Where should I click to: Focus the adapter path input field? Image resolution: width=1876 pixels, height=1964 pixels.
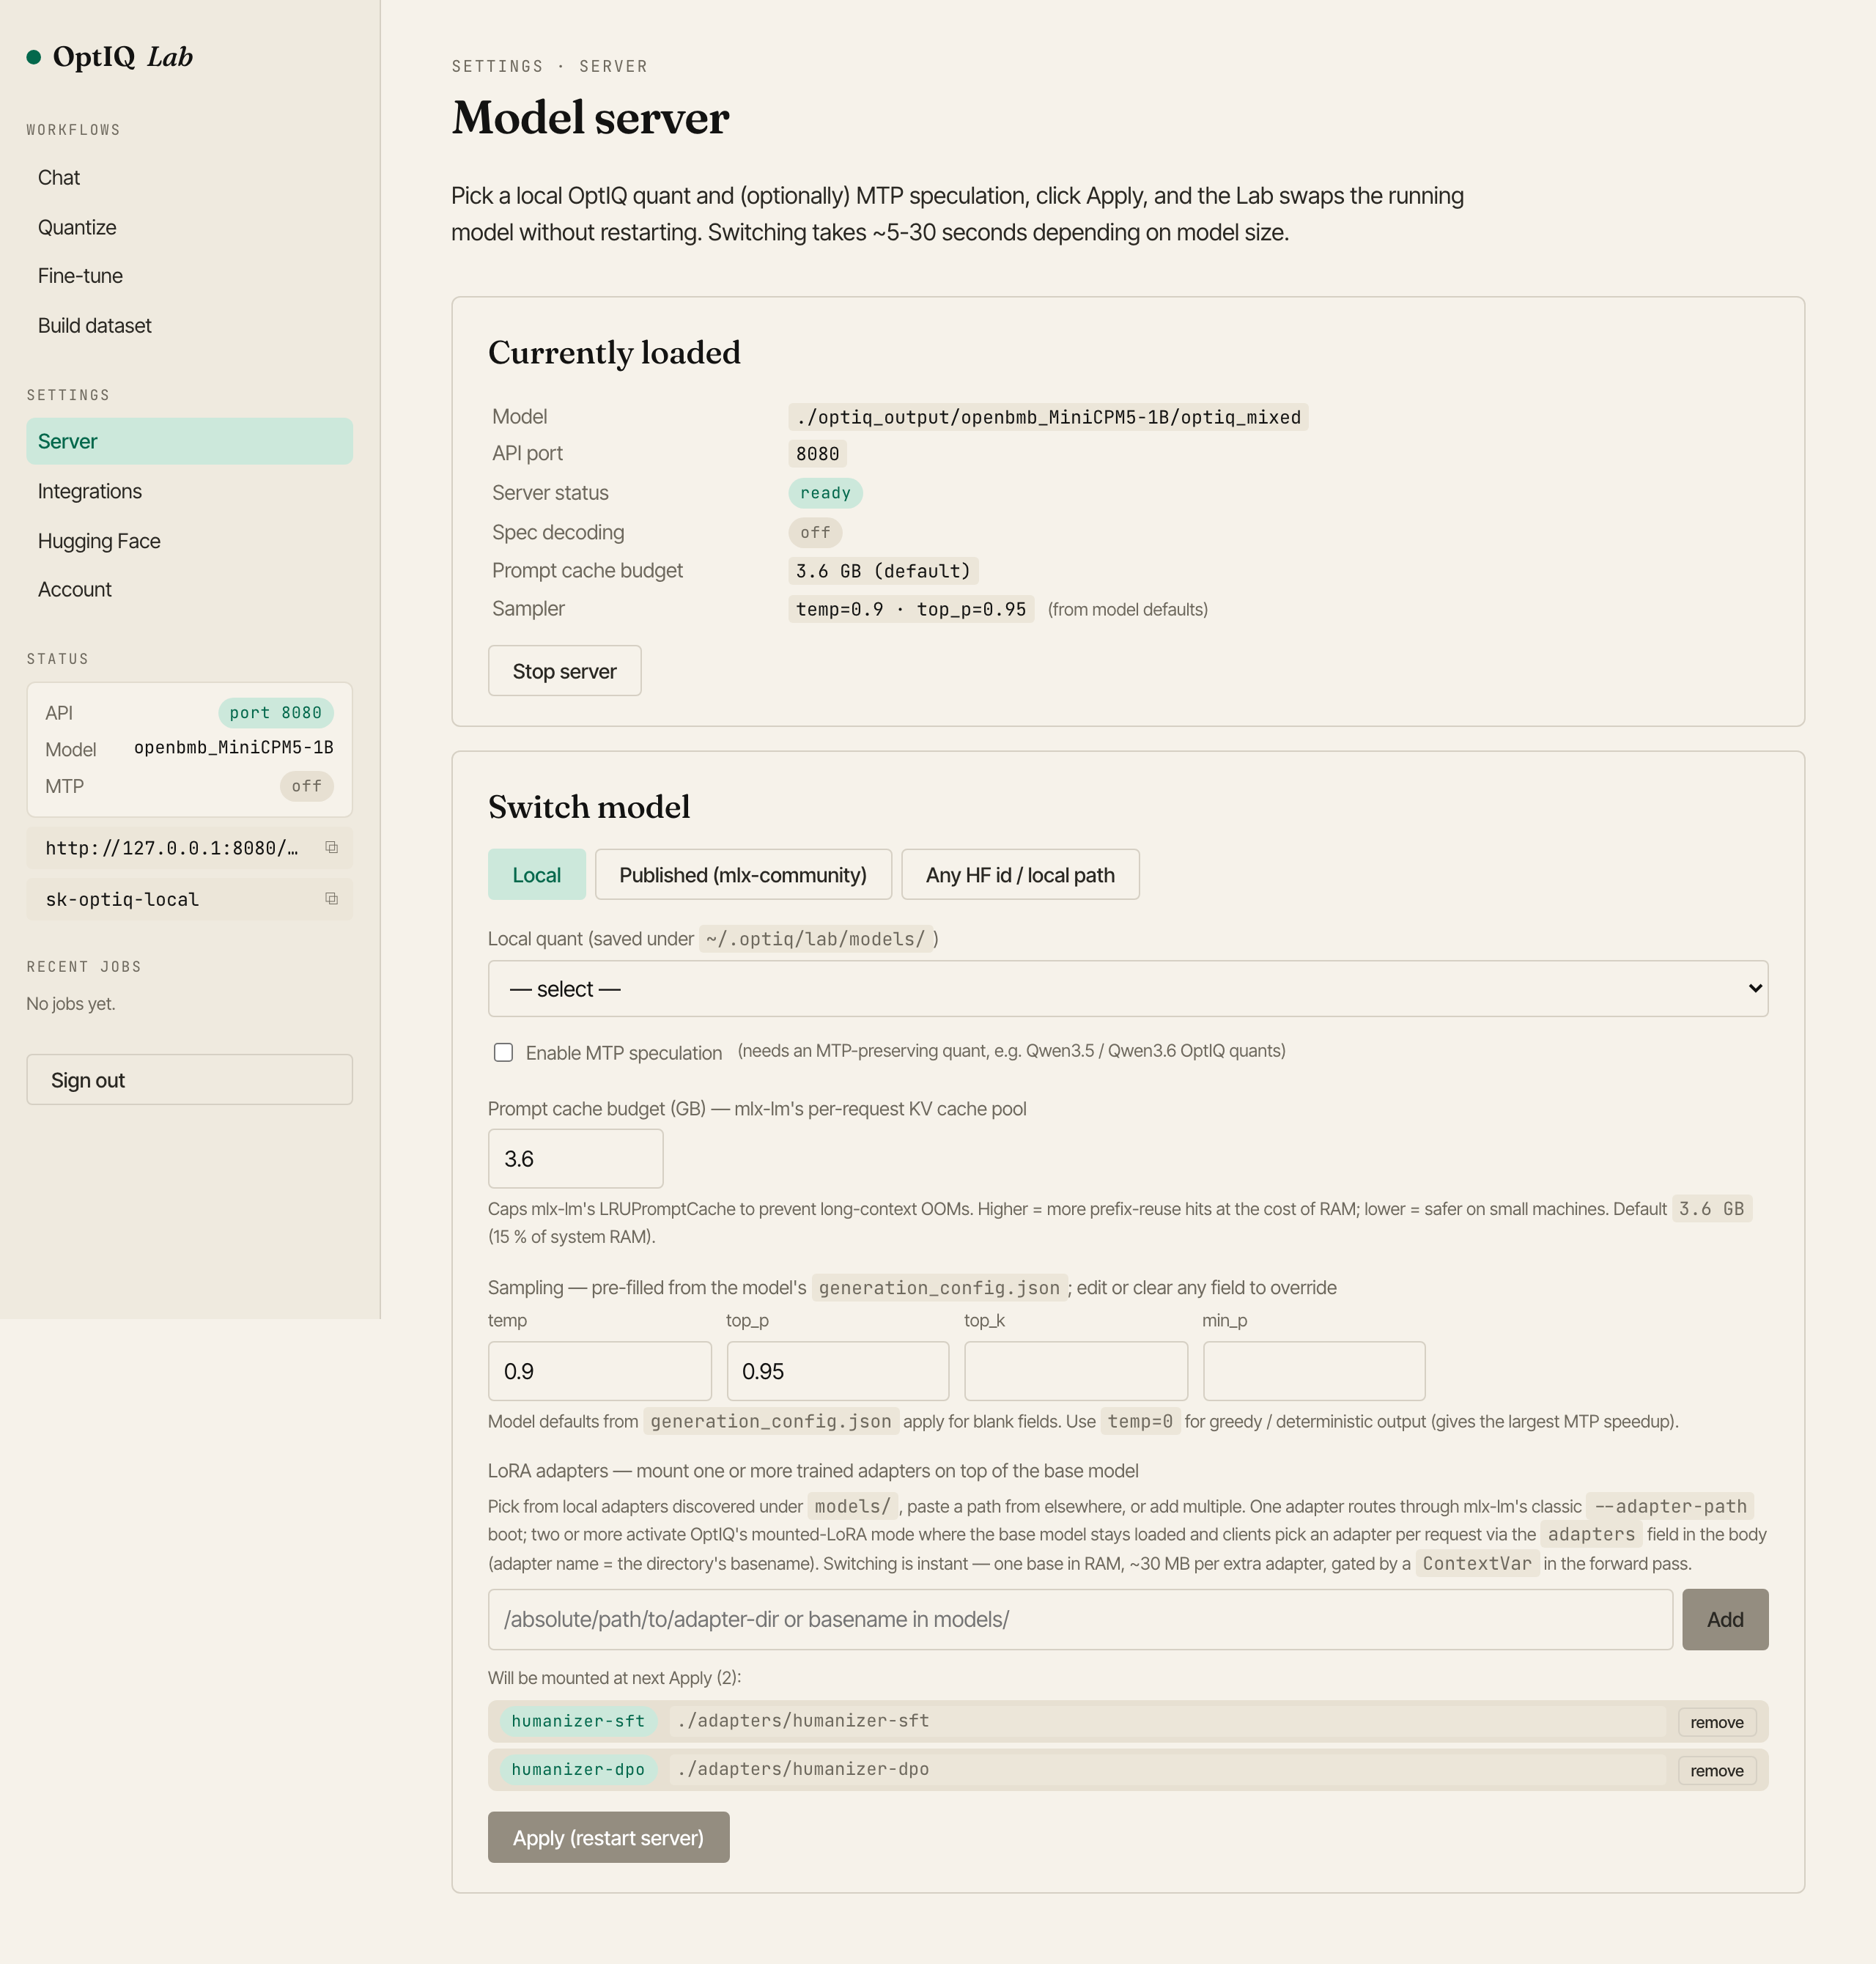click(x=1080, y=1619)
